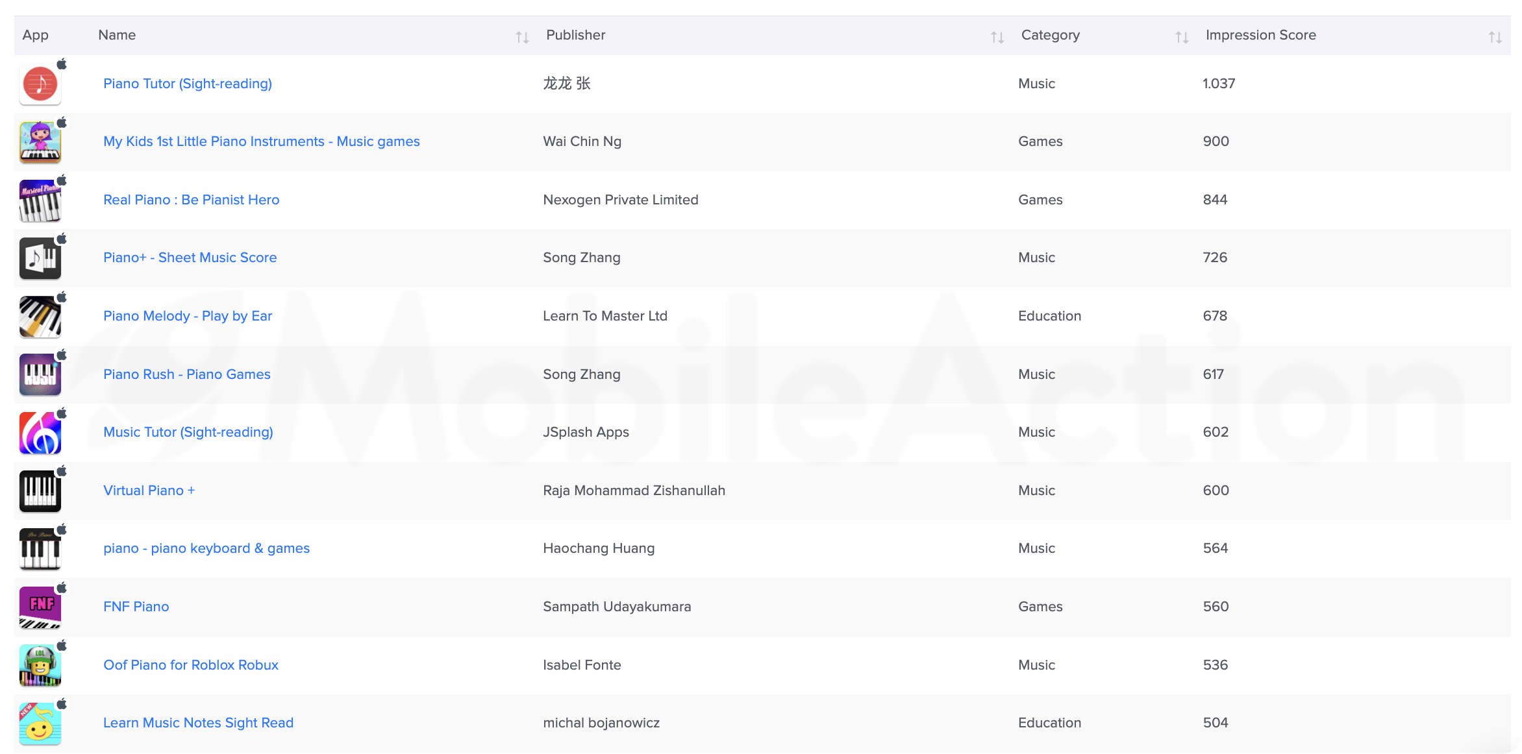1522x754 pixels.
Task: Click Education category in Piano Melody row
Action: pyautogui.click(x=1050, y=316)
